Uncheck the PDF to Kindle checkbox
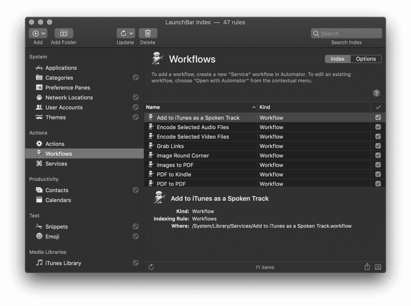This screenshot has height=306, width=411. (x=378, y=174)
